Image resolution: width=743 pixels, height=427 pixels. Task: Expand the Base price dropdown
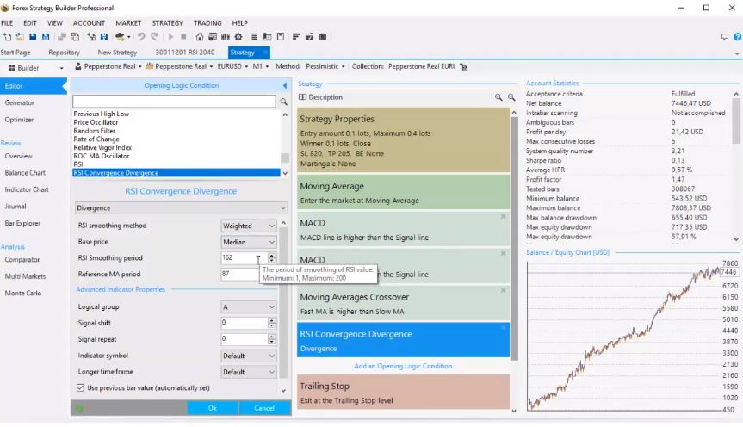249,242
